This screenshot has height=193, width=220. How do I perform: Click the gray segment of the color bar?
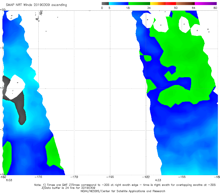(105, 4)
